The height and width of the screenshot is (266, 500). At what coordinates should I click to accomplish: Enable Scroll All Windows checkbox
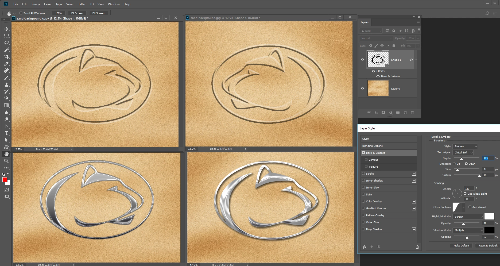(x=21, y=13)
